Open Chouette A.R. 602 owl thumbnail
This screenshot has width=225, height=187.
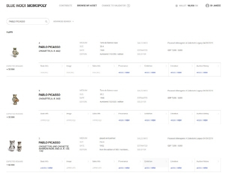(15, 52)
